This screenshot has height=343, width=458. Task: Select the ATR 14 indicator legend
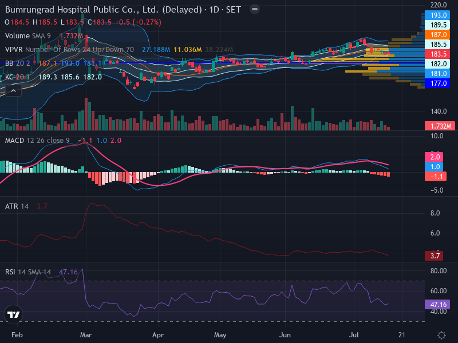pyautogui.click(x=17, y=206)
